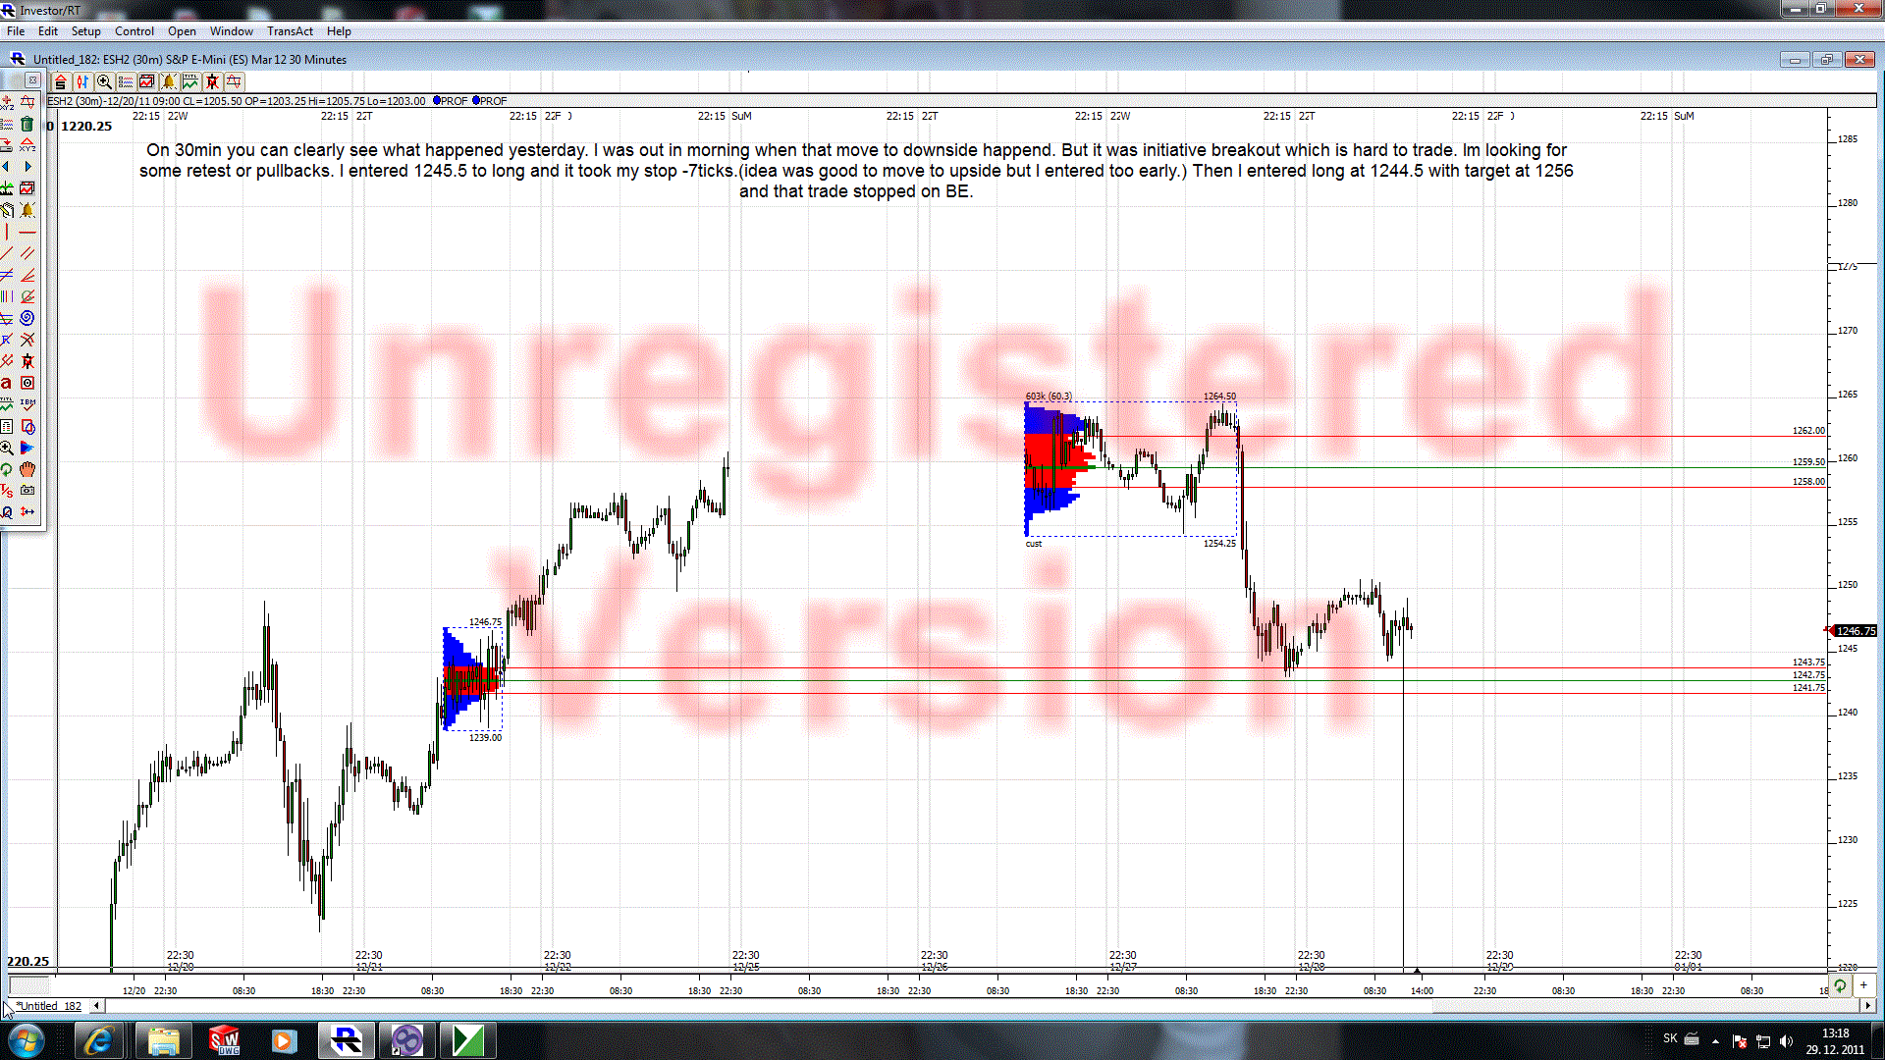
Task: Click the trash can delete icon
Action: [x=27, y=125]
